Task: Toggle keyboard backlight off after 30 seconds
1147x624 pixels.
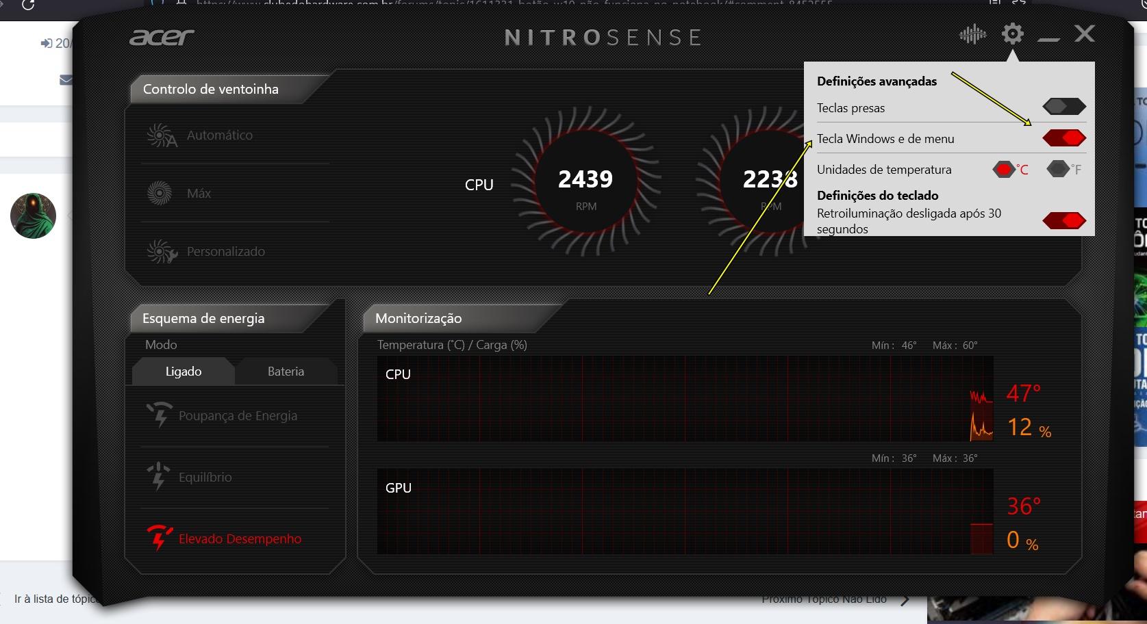Action: pyautogui.click(x=1064, y=220)
